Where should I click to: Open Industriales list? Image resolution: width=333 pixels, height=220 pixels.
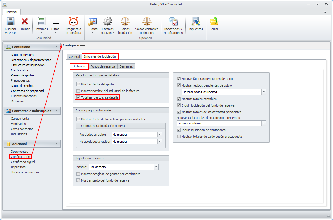tap(19, 134)
